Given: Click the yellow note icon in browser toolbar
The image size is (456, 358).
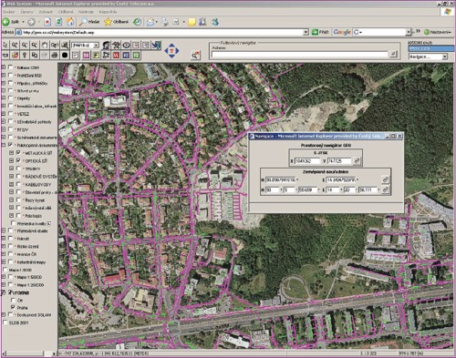Looking at the screenshot, I should [x=192, y=22].
